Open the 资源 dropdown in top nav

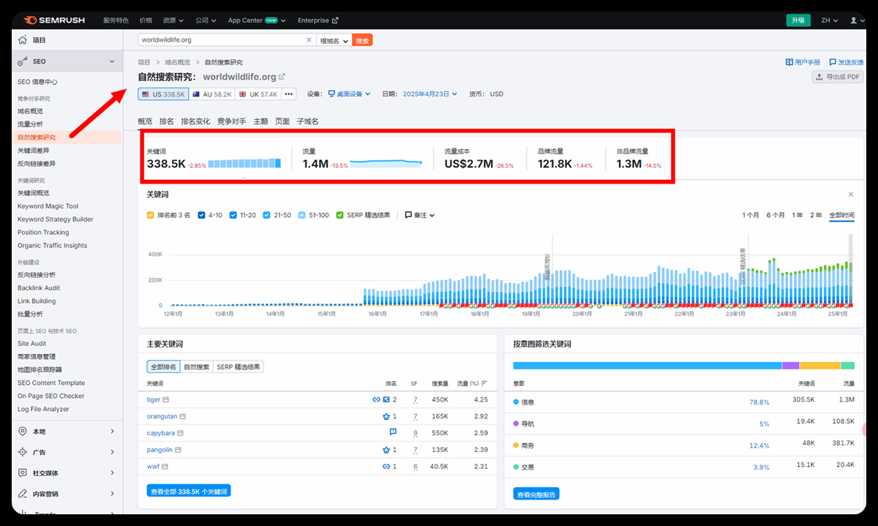[173, 20]
